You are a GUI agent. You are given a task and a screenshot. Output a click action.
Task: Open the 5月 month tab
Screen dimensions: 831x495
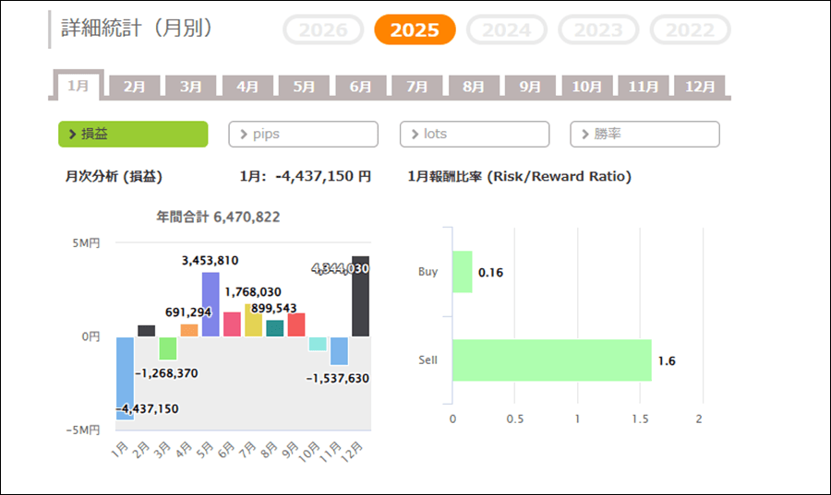(x=304, y=87)
